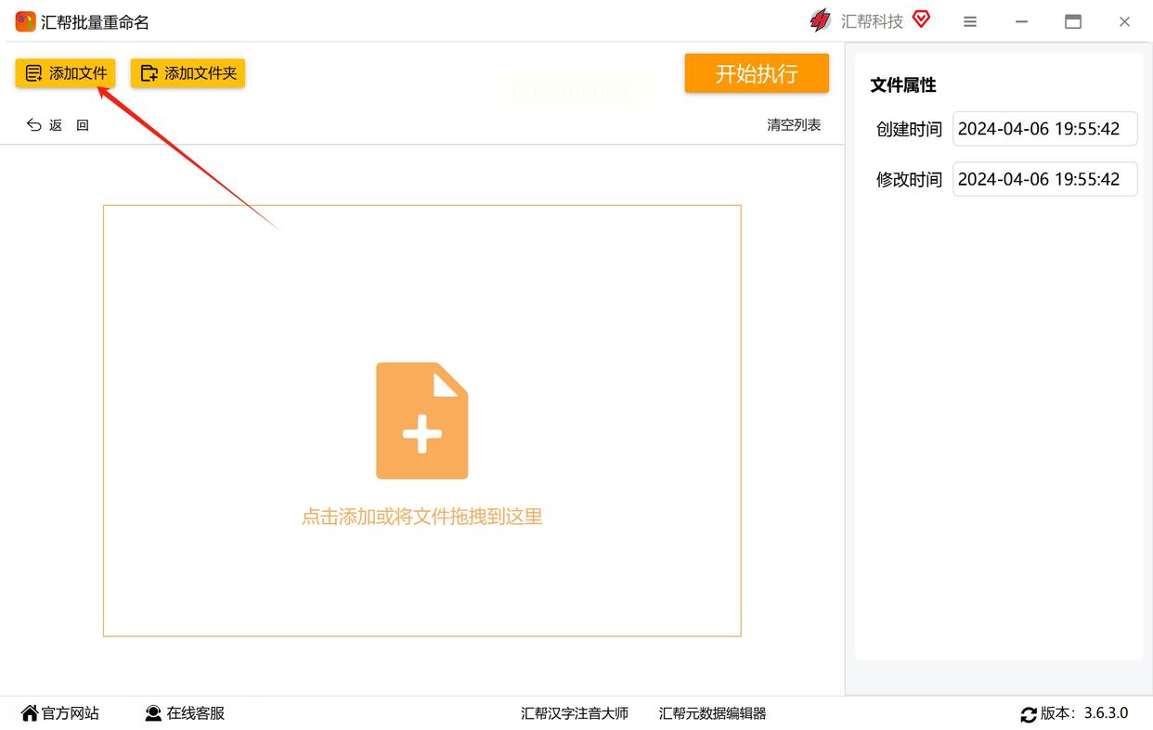Open 汇帮元数据编辑器 link
This screenshot has width=1153, height=730.
(713, 713)
